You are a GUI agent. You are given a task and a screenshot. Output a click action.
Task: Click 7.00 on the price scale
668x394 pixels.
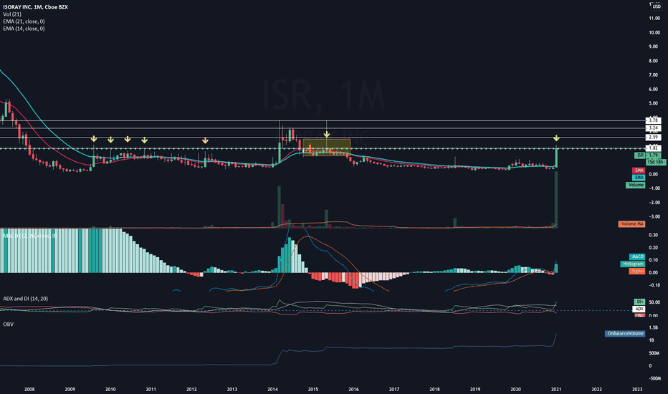pos(653,75)
